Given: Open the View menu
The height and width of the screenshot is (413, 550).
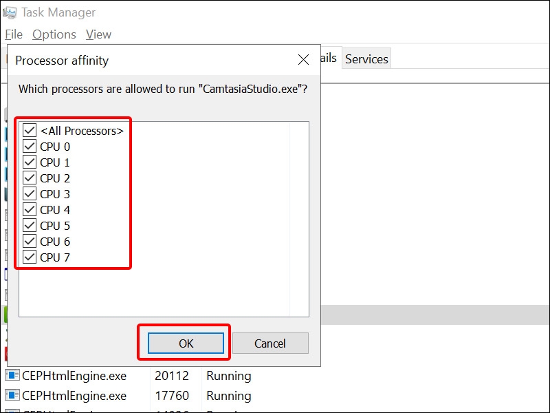Looking at the screenshot, I should [x=98, y=34].
